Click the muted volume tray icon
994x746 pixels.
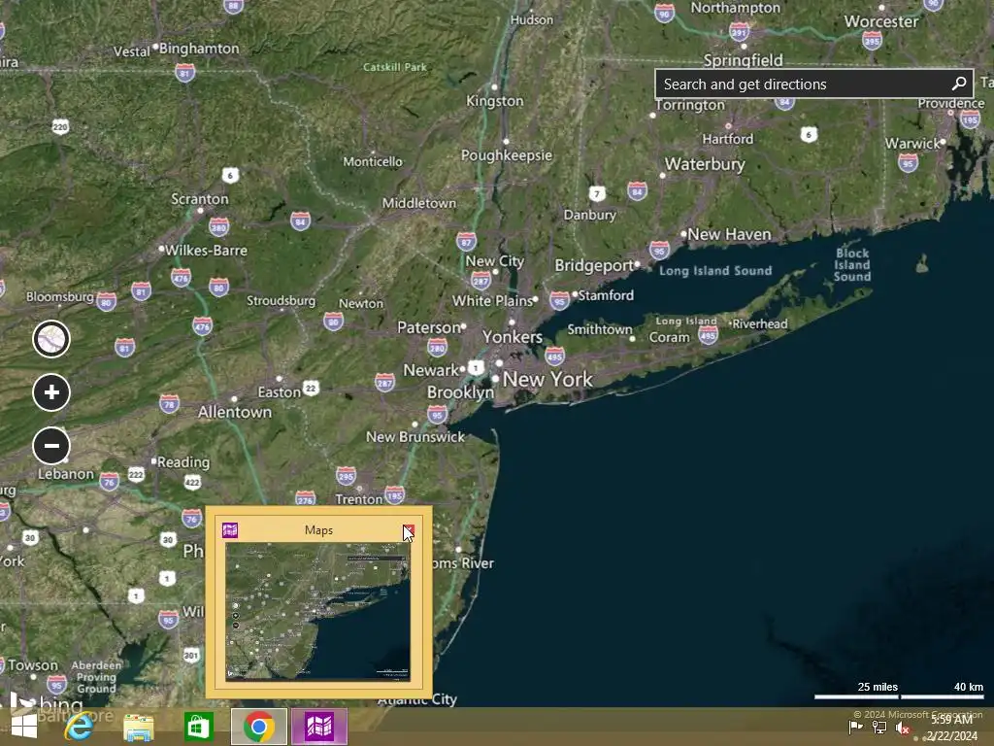pyautogui.click(x=903, y=728)
